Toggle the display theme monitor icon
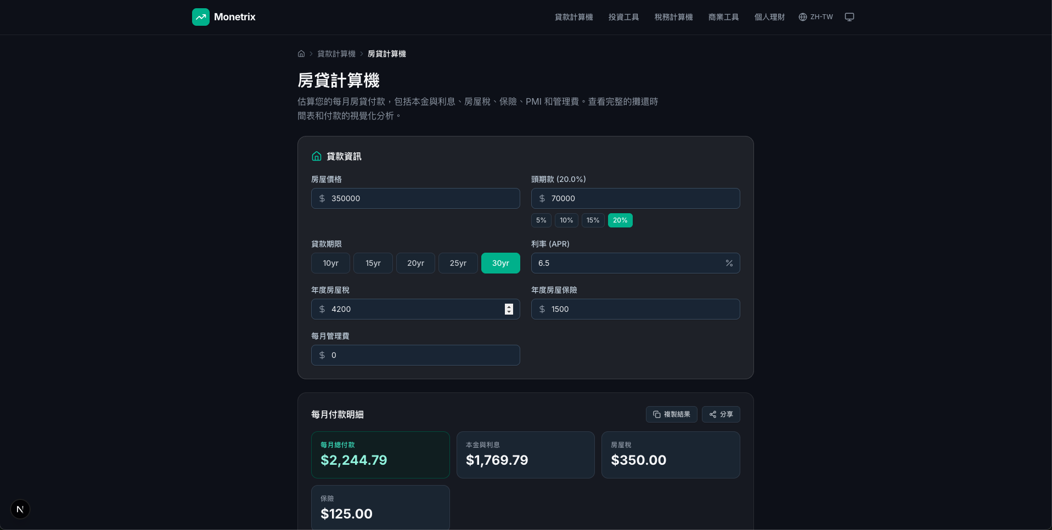This screenshot has width=1052, height=530. pos(850,17)
